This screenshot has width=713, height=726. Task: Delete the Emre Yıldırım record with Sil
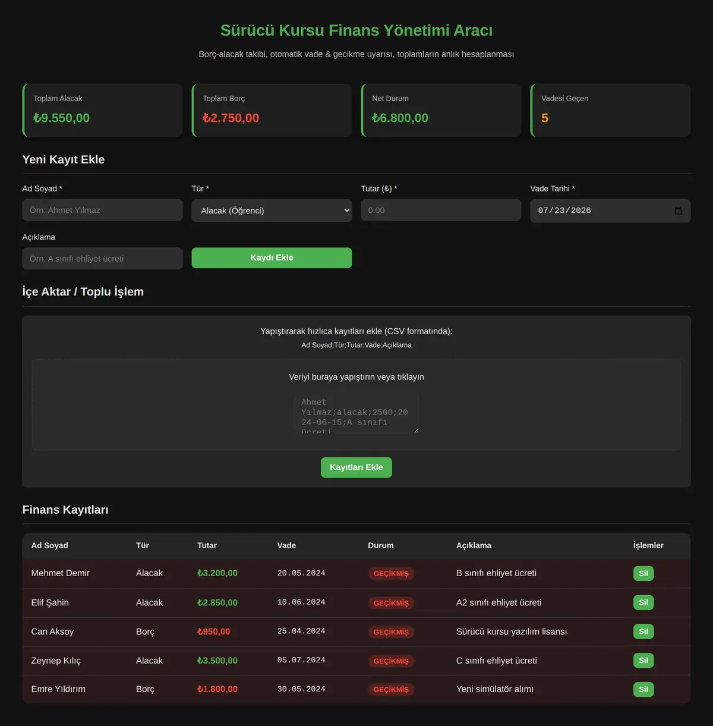coord(643,689)
